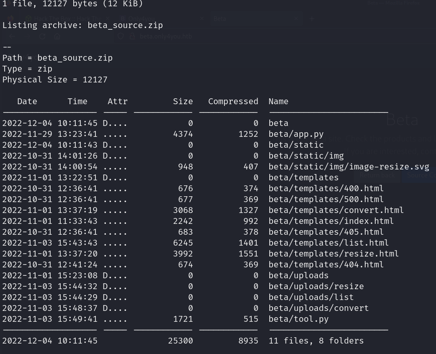Viewport: 436px width, 354px height.
Task: Open a new browser tab
Action: pyautogui.click(x=312, y=19)
